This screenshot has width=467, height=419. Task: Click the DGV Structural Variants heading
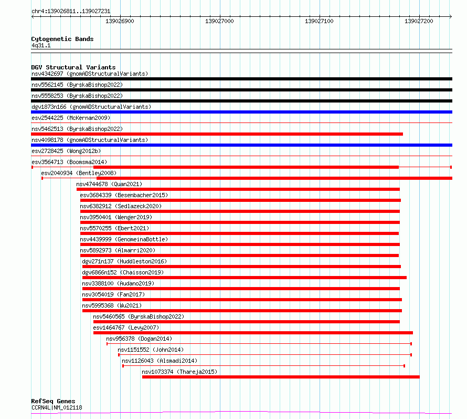pos(73,67)
